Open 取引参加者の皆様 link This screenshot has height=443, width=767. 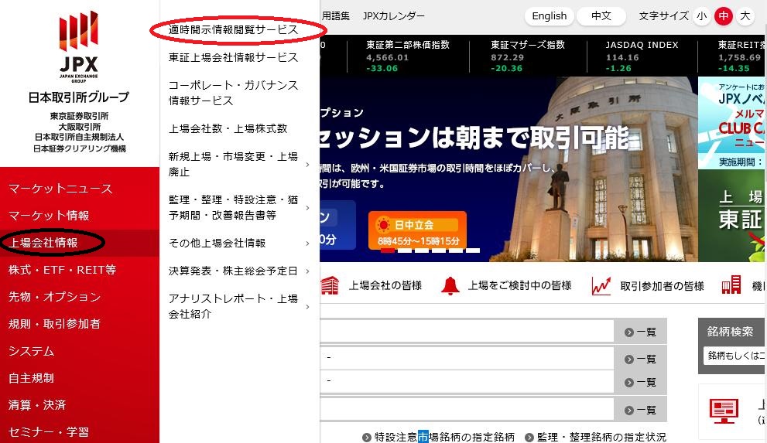click(663, 286)
